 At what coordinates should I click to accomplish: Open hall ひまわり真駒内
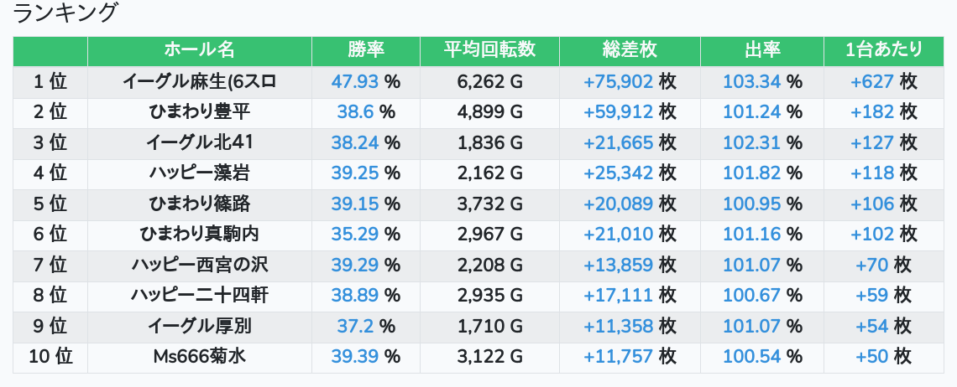click(x=199, y=235)
